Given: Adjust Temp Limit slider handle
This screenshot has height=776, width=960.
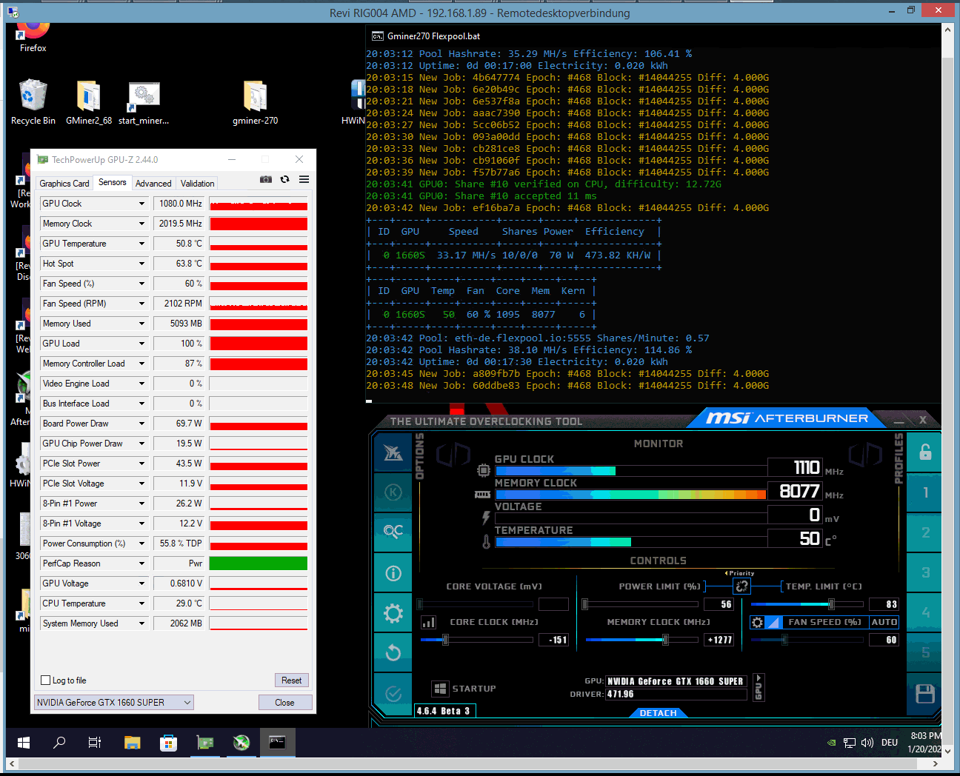Looking at the screenshot, I should click(x=831, y=604).
